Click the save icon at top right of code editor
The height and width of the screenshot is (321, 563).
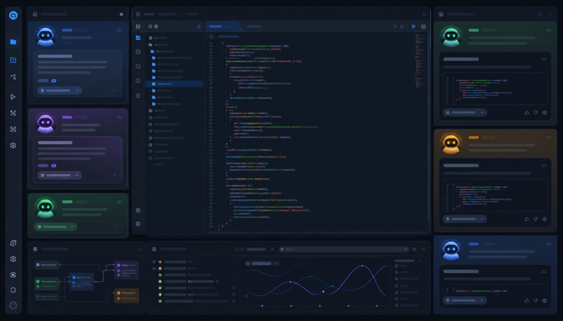coord(423,26)
